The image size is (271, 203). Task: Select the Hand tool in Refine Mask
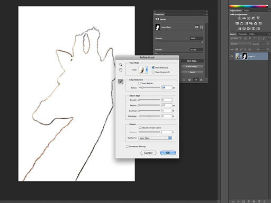121,70
